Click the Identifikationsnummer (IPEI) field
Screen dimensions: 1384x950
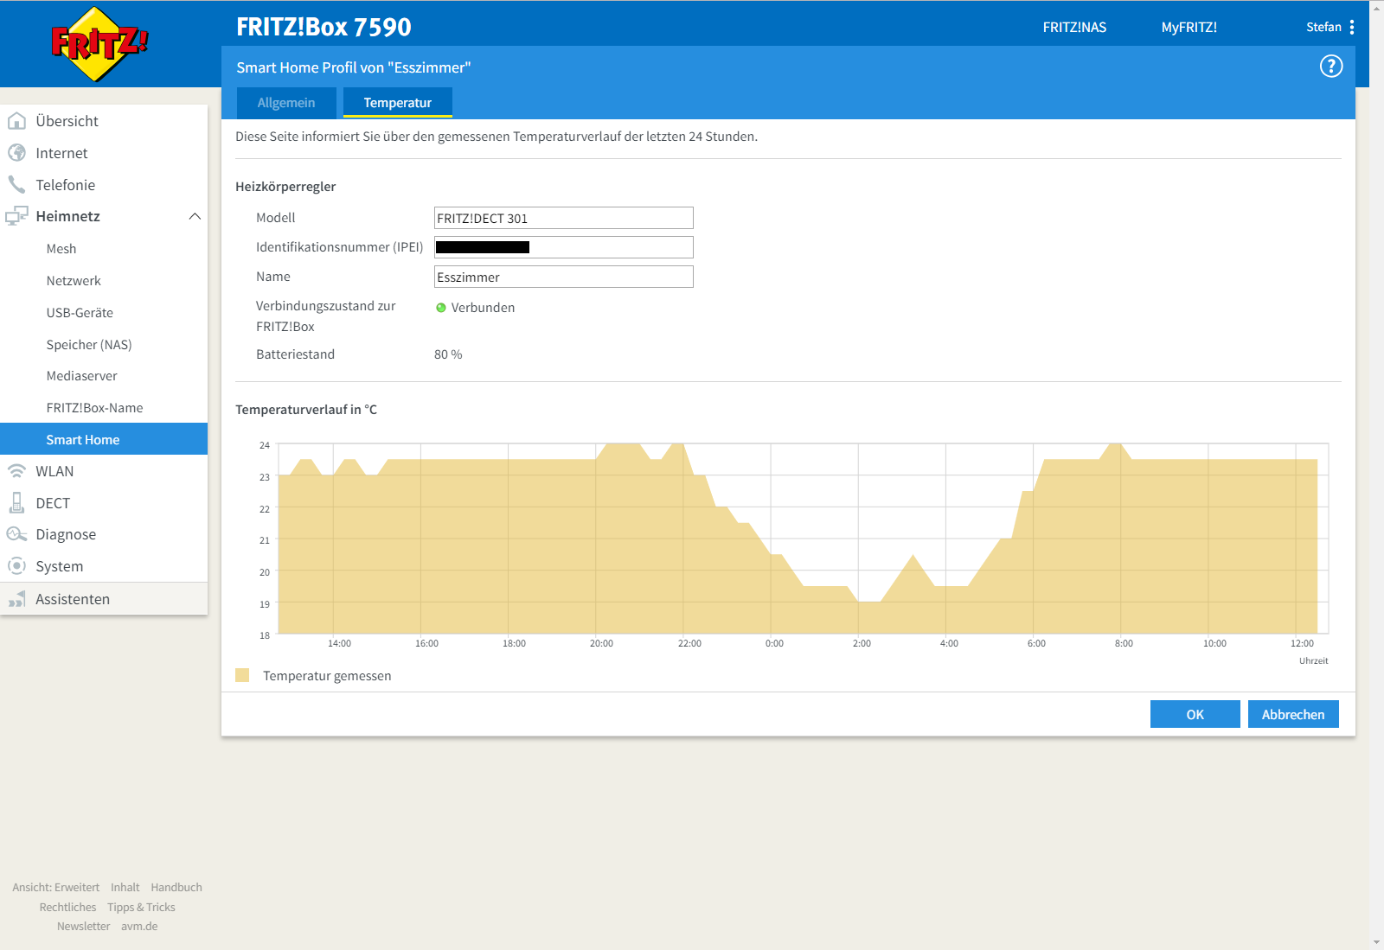point(564,247)
